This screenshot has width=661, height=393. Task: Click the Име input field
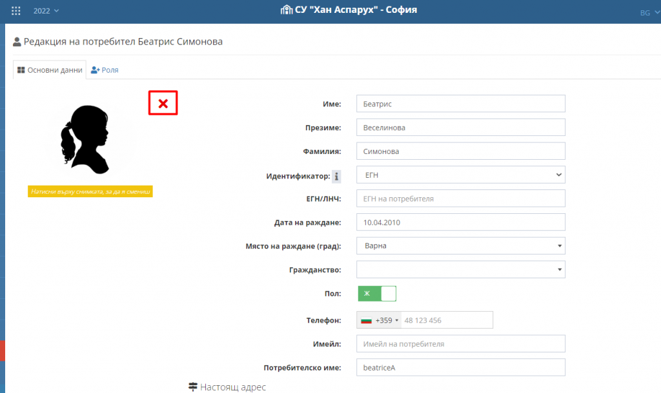[x=460, y=104]
